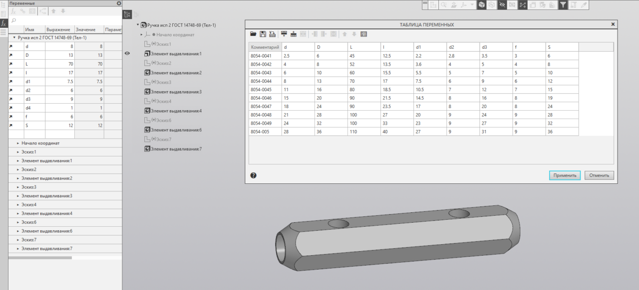Expand the Эскиз:4 variables row
Screen dimensions: 639x290
(x=18, y=205)
